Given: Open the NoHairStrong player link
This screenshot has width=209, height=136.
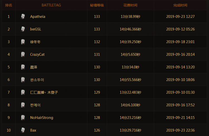Looking at the screenshot, I should pos(42,118).
